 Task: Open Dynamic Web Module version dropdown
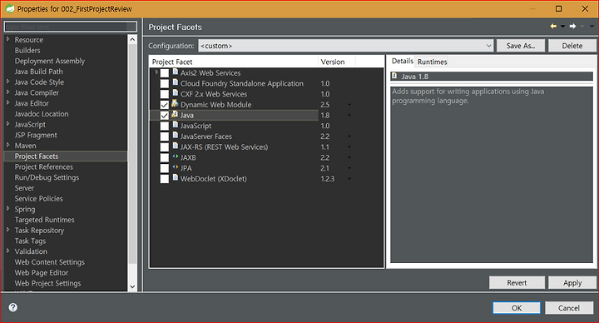349,105
